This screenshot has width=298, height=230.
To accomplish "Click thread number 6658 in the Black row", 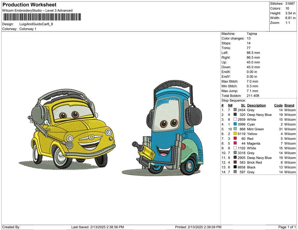I will coord(241,167).
